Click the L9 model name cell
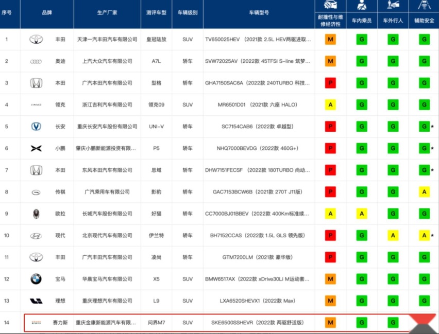439x334 pixels. [x=156, y=301]
